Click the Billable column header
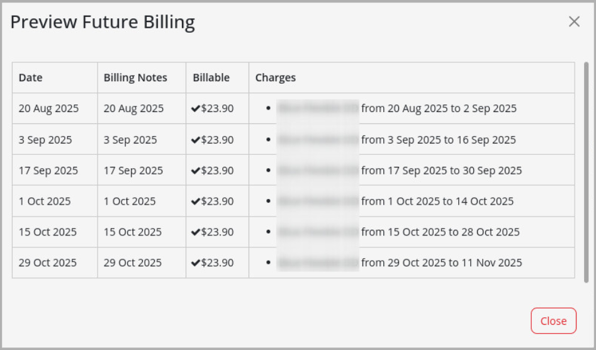 (211, 78)
